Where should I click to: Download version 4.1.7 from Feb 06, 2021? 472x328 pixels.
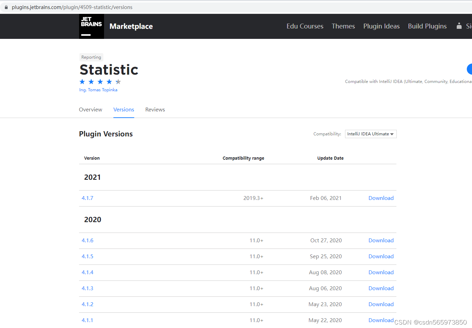point(381,198)
